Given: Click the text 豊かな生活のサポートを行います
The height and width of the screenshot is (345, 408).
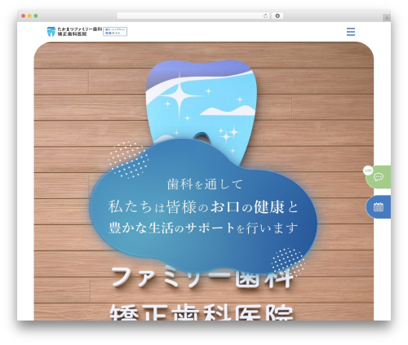Looking at the screenshot, I should pyautogui.click(x=203, y=228).
